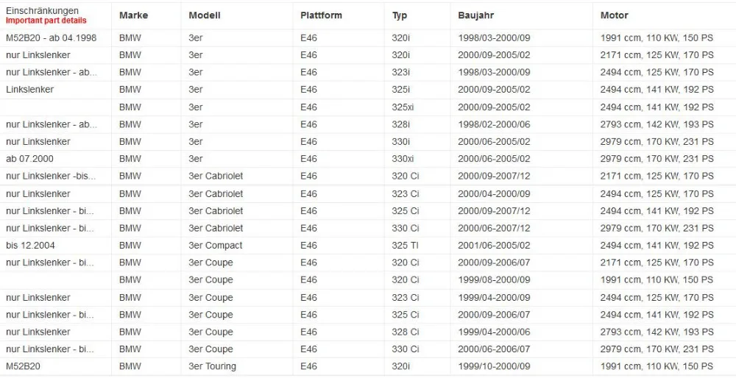The width and height of the screenshot is (736, 378).
Task: Click the Baujahr column header
Action: click(x=475, y=15)
